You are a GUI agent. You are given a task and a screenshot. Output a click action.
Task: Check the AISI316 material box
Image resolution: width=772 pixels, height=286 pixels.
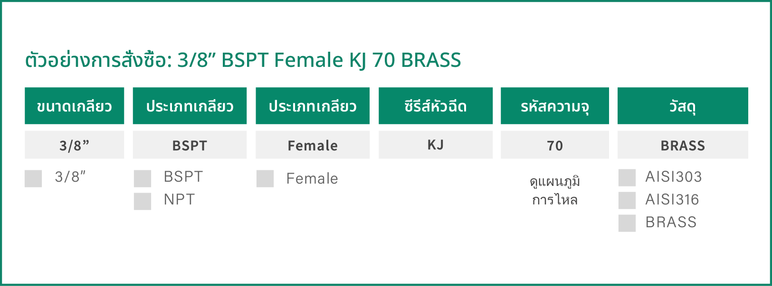coord(627,201)
